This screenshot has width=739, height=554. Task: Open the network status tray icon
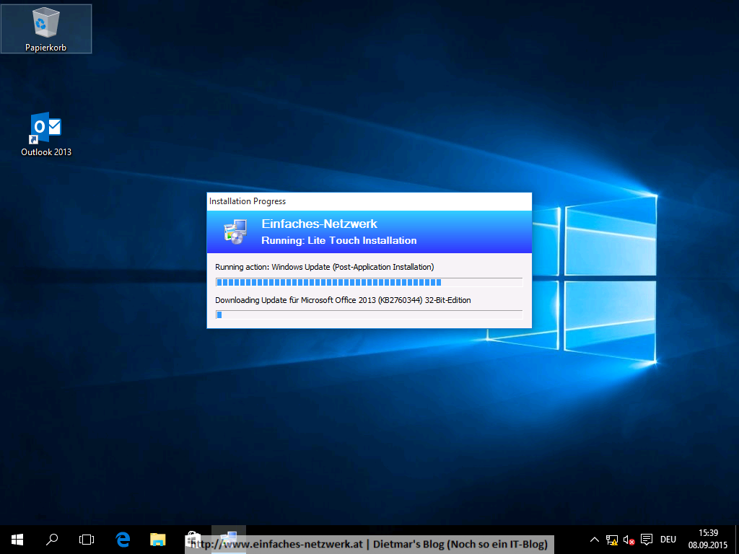[x=612, y=540]
